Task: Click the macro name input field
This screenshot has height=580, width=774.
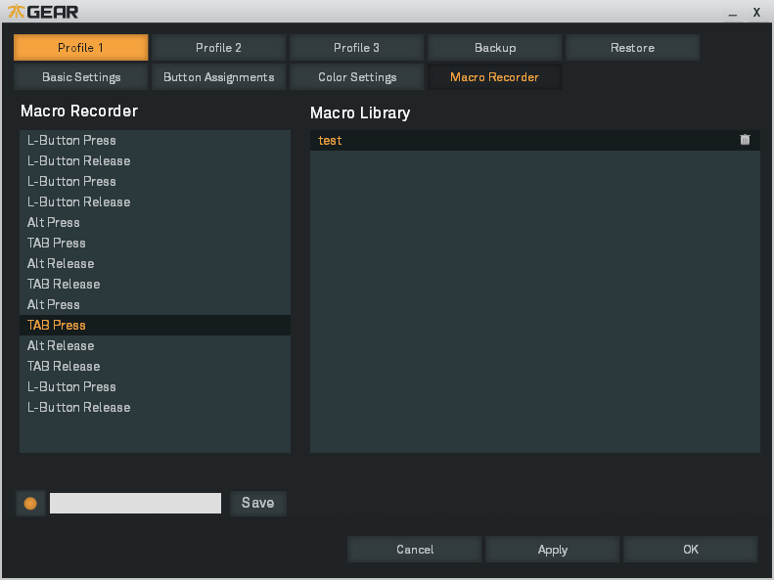Action: click(135, 503)
